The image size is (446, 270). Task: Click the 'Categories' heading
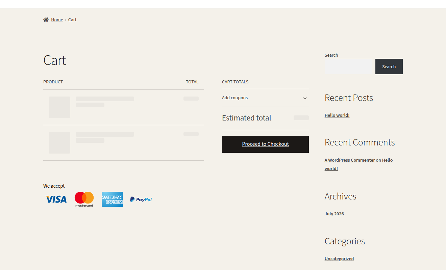point(345,241)
